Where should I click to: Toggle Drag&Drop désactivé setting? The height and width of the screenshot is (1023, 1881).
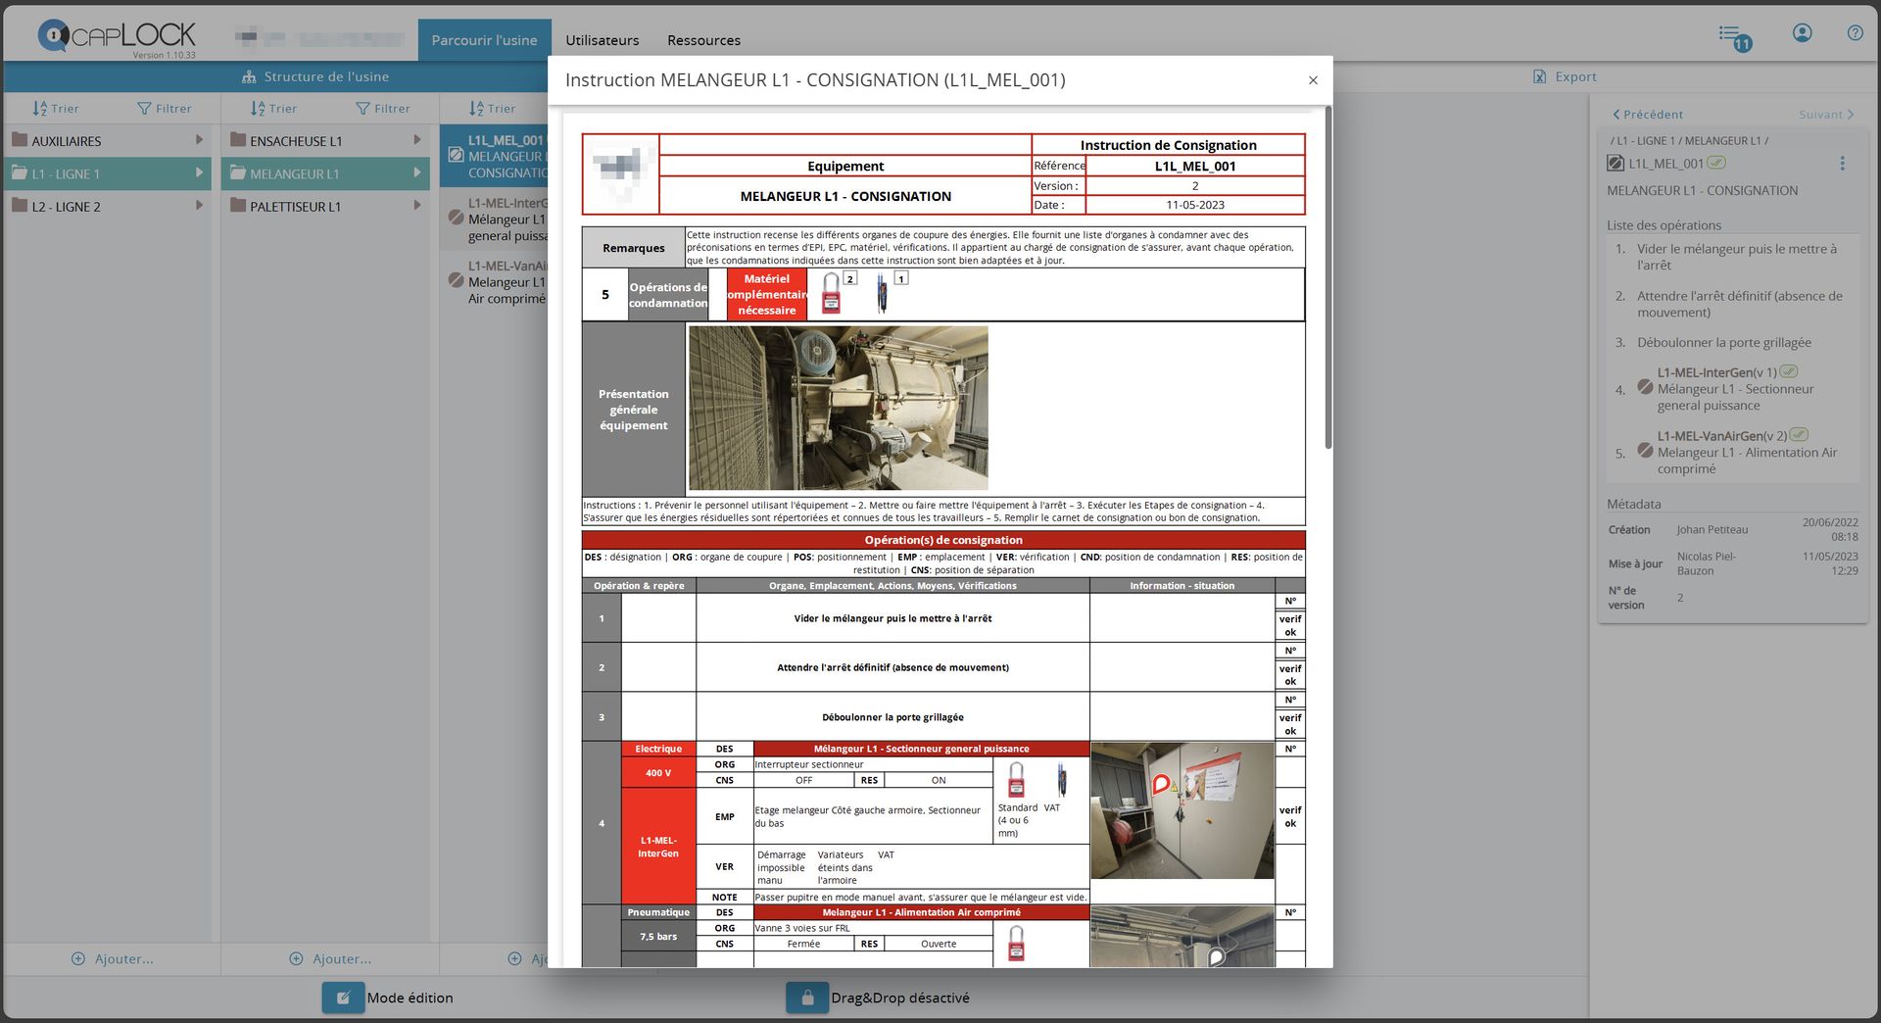(899, 998)
